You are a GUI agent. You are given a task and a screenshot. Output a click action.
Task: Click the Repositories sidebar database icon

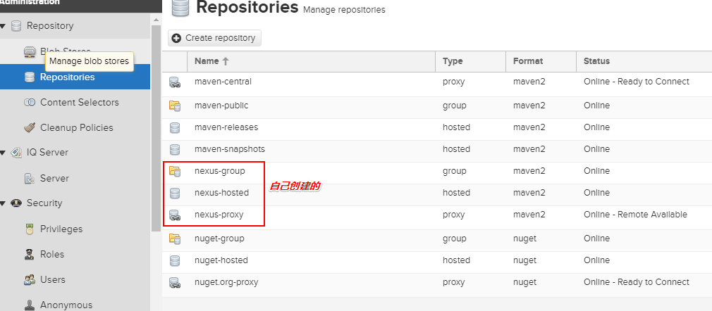pyautogui.click(x=30, y=77)
